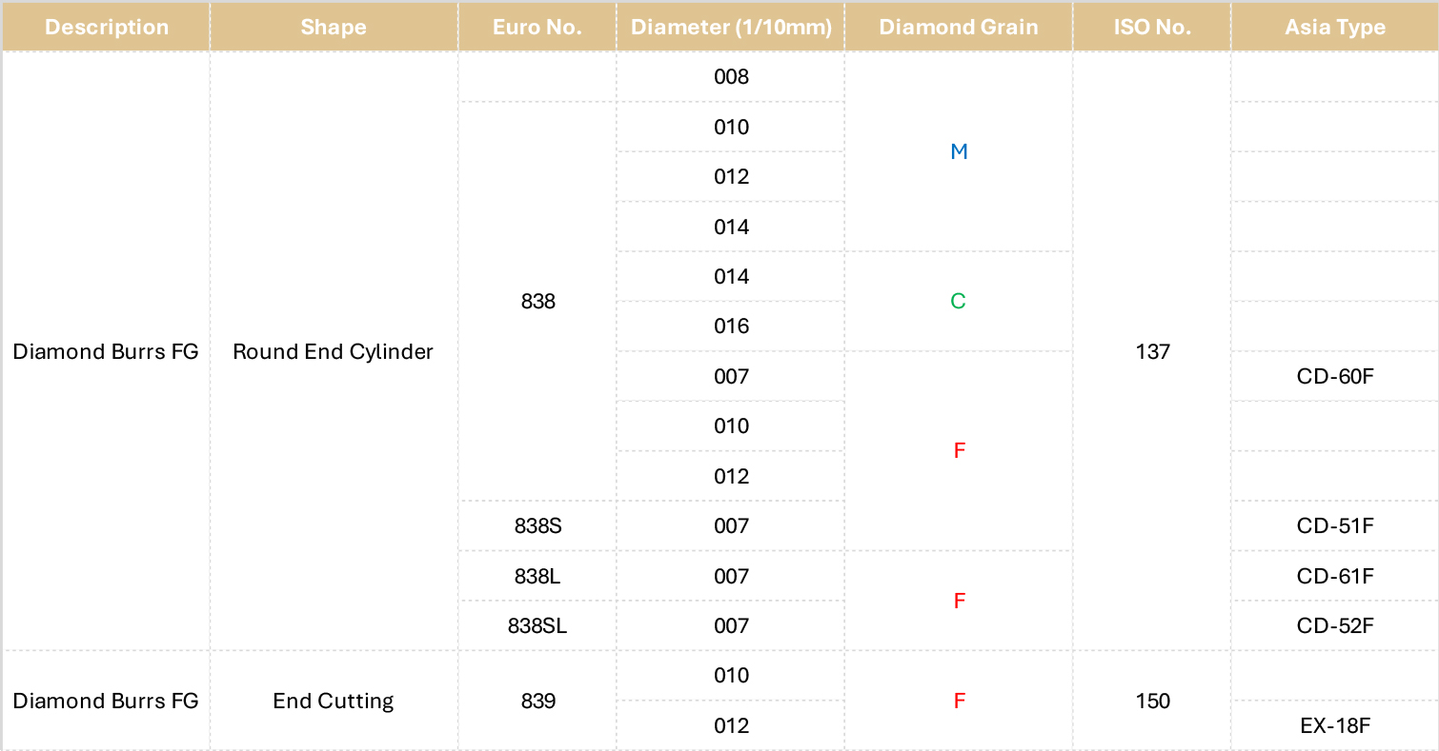The image size is (1439, 751).
Task: Click the Description column header
Action: click(106, 27)
